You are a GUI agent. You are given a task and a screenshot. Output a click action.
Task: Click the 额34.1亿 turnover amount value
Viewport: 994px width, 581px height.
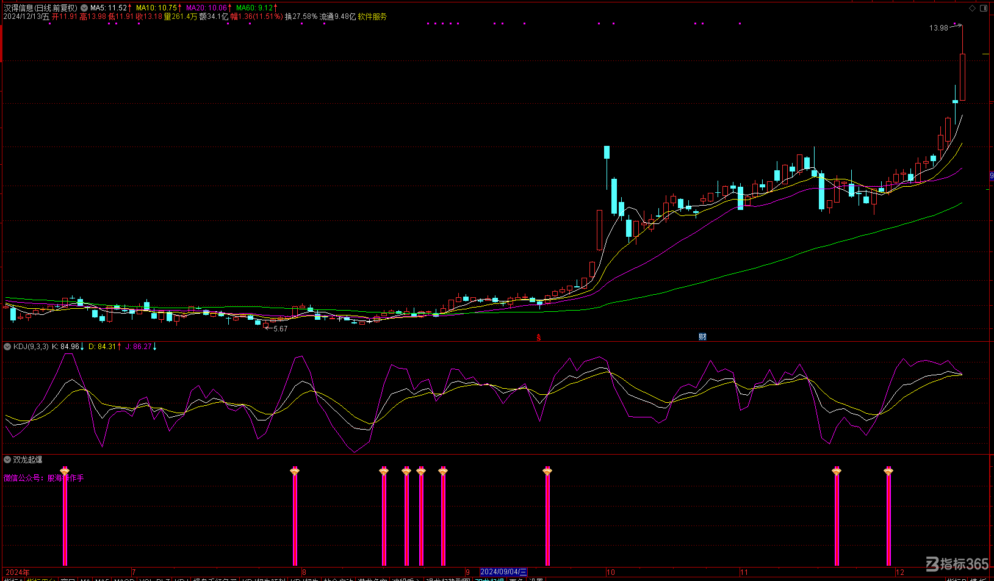point(214,16)
